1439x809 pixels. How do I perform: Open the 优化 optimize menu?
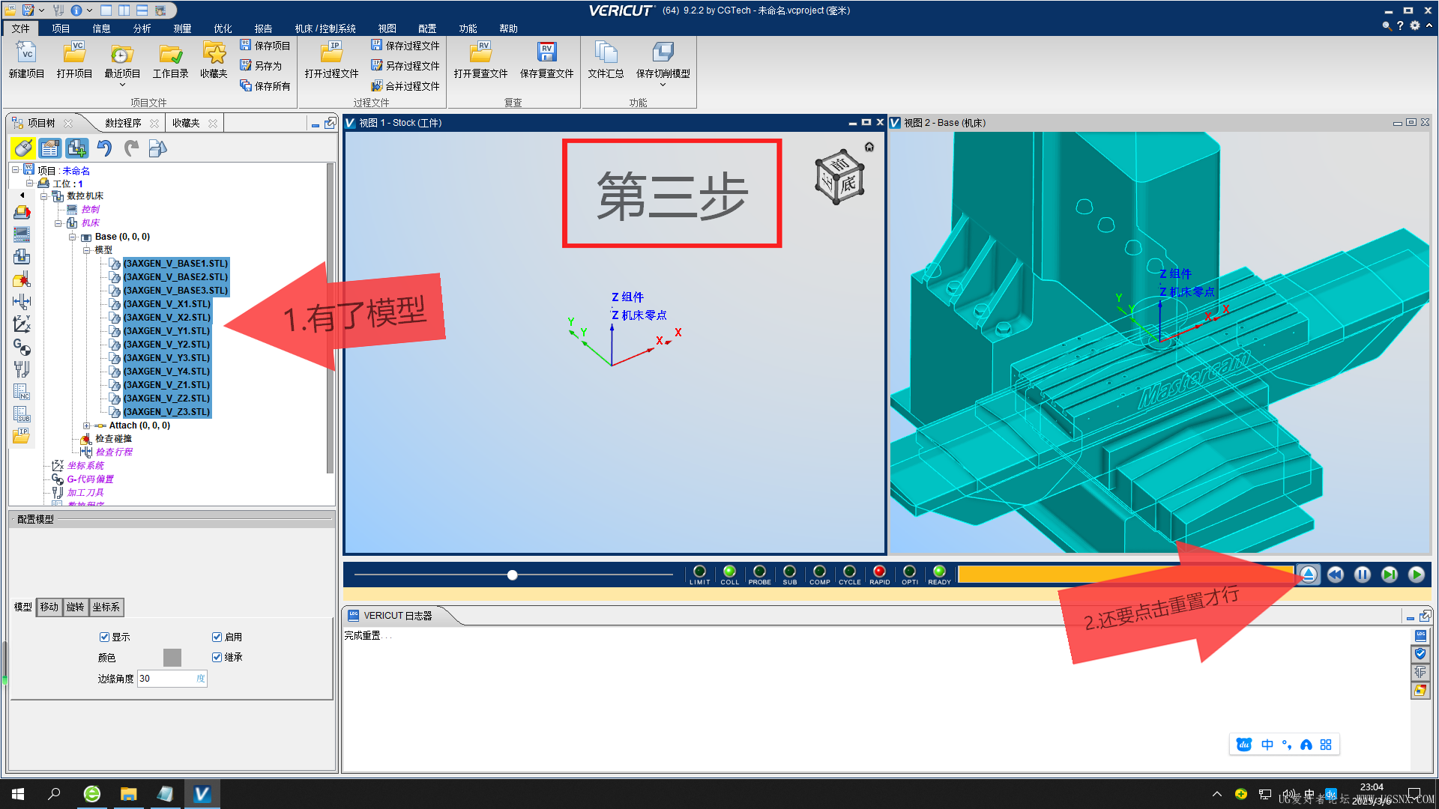pos(223,28)
